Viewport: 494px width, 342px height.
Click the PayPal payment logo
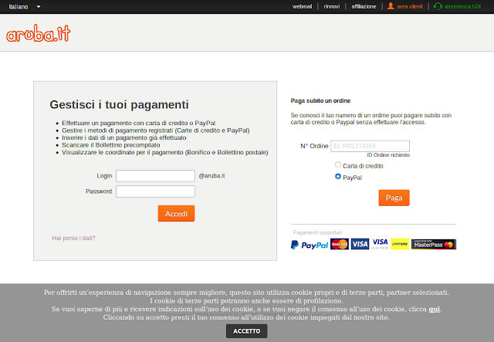click(x=309, y=245)
